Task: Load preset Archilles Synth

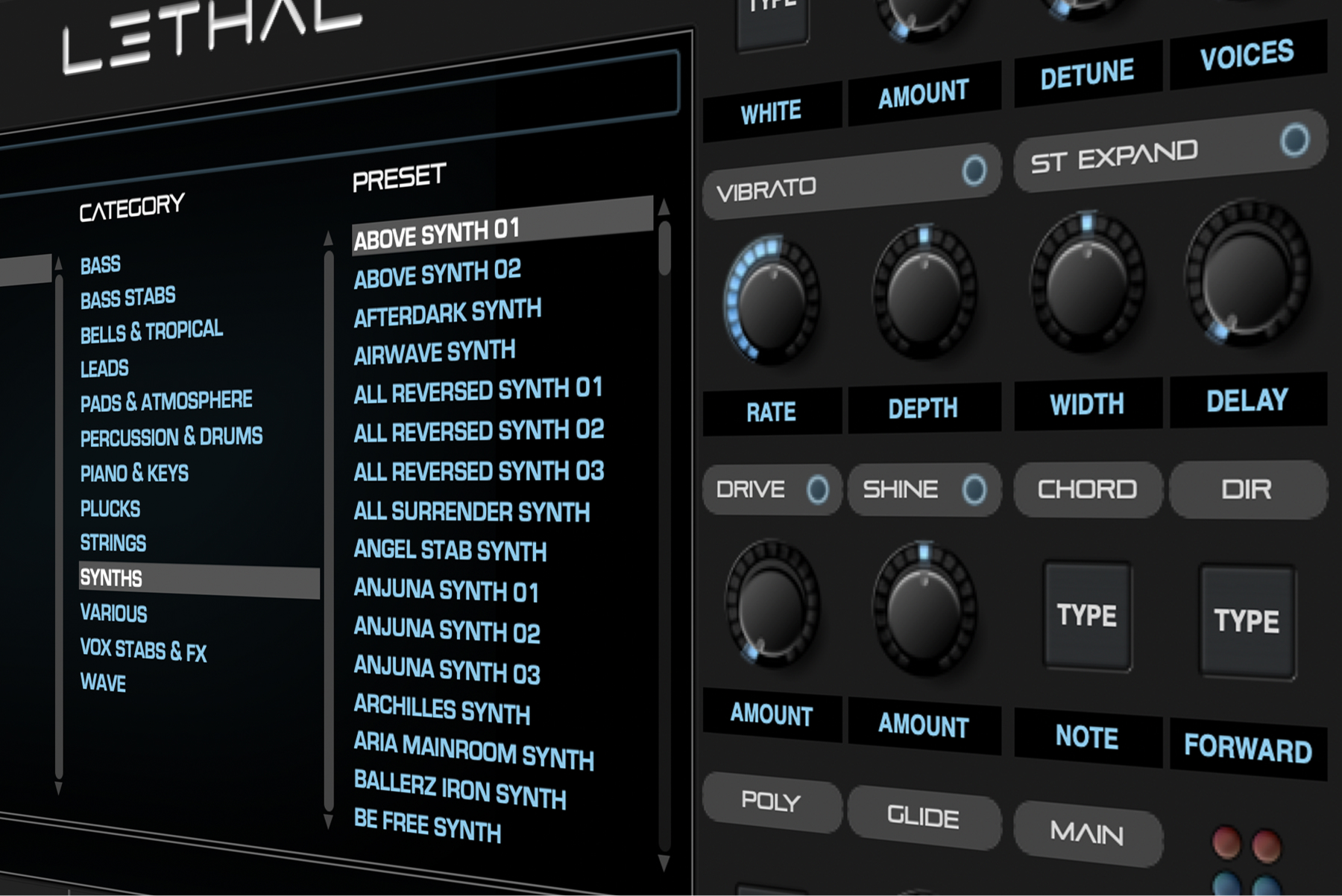Action: [x=442, y=709]
